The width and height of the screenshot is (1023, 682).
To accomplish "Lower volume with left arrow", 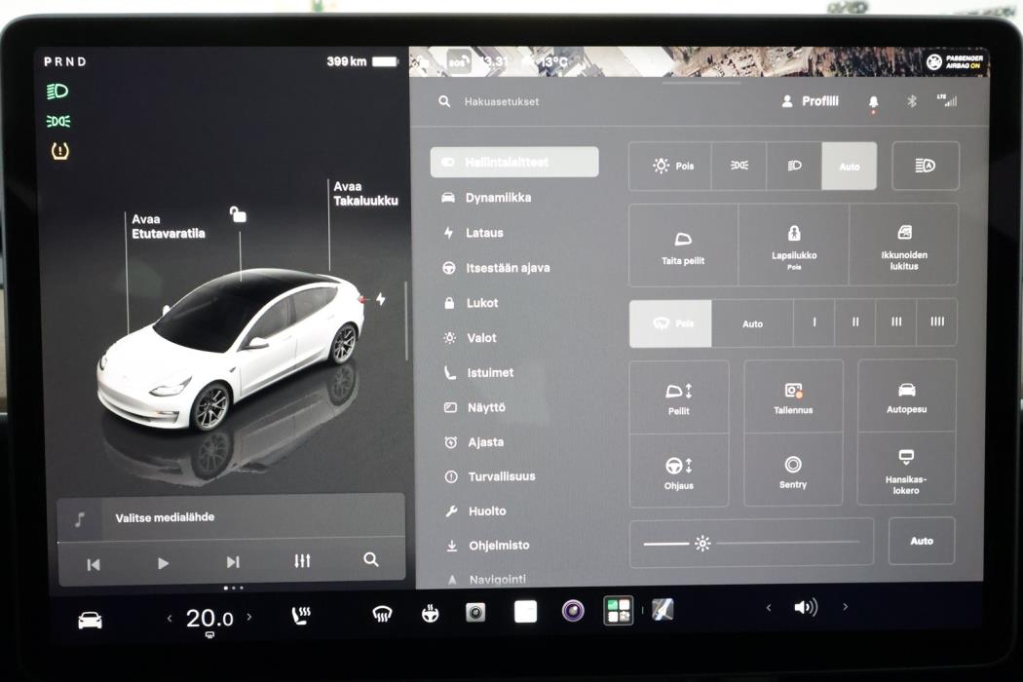I will click(769, 608).
